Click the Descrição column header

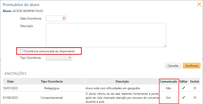pyautogui.click(x=122, y=81)
